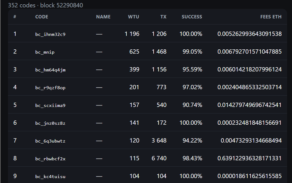Screen dimensions: 292x183
Task: Click success rate 95.59%
Action: pos(192,69)
